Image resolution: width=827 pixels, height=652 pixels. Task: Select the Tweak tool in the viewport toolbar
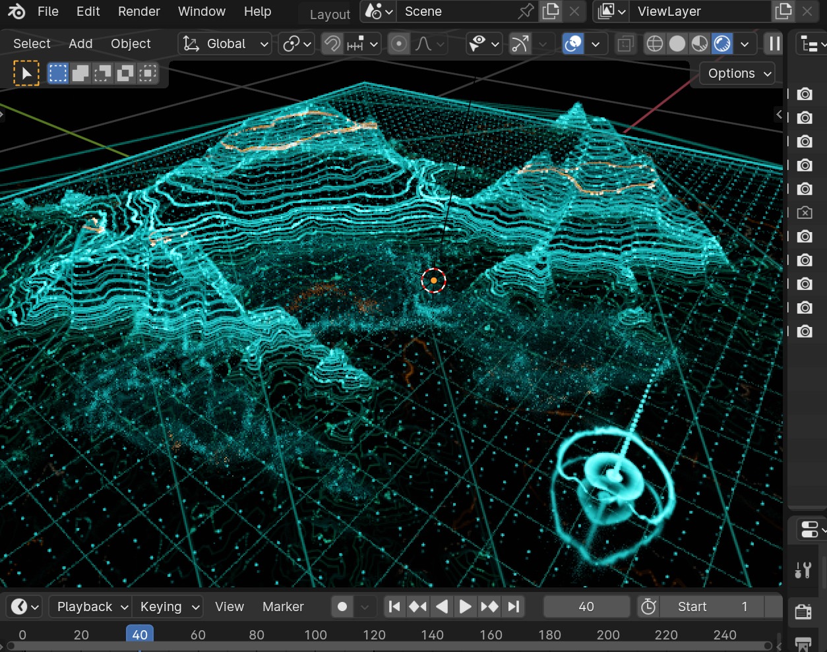26,73
